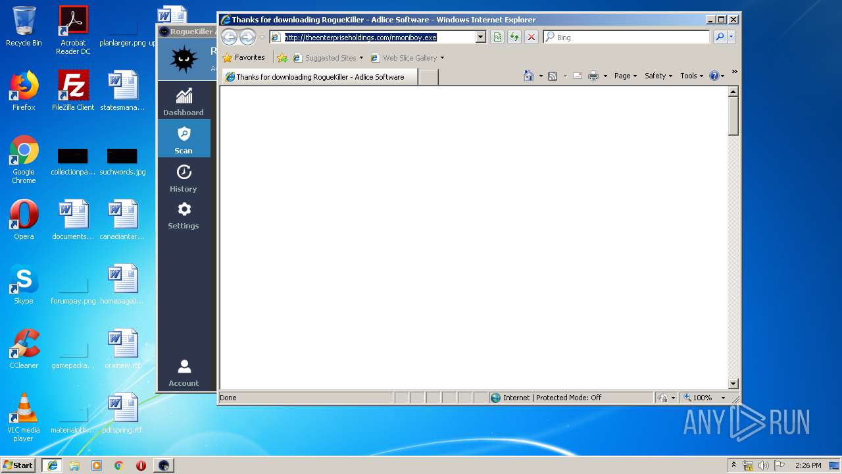842x474 pixels.
Task: Expand the search provider dropdown
Action: point(731,37)
